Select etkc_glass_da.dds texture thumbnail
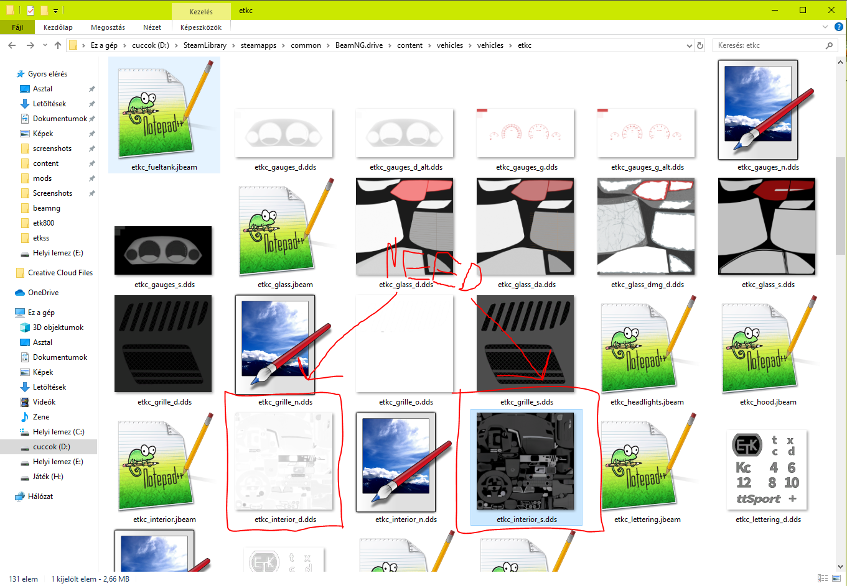This screenshot has width=847, height=586. click(525, 226)
